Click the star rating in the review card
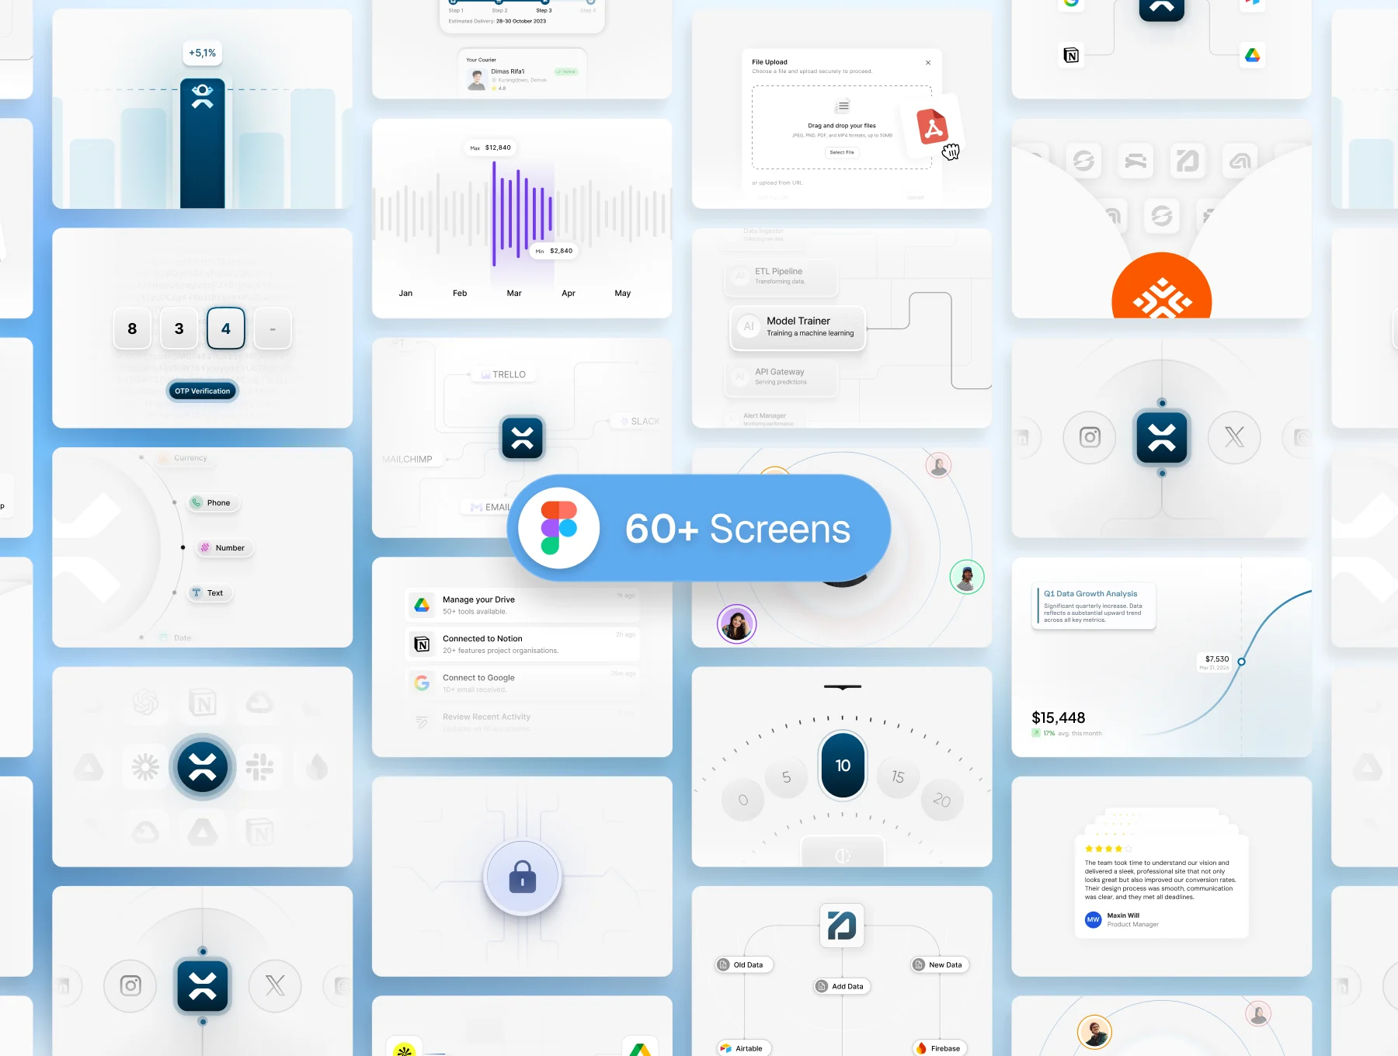 tap(1108, 849)
